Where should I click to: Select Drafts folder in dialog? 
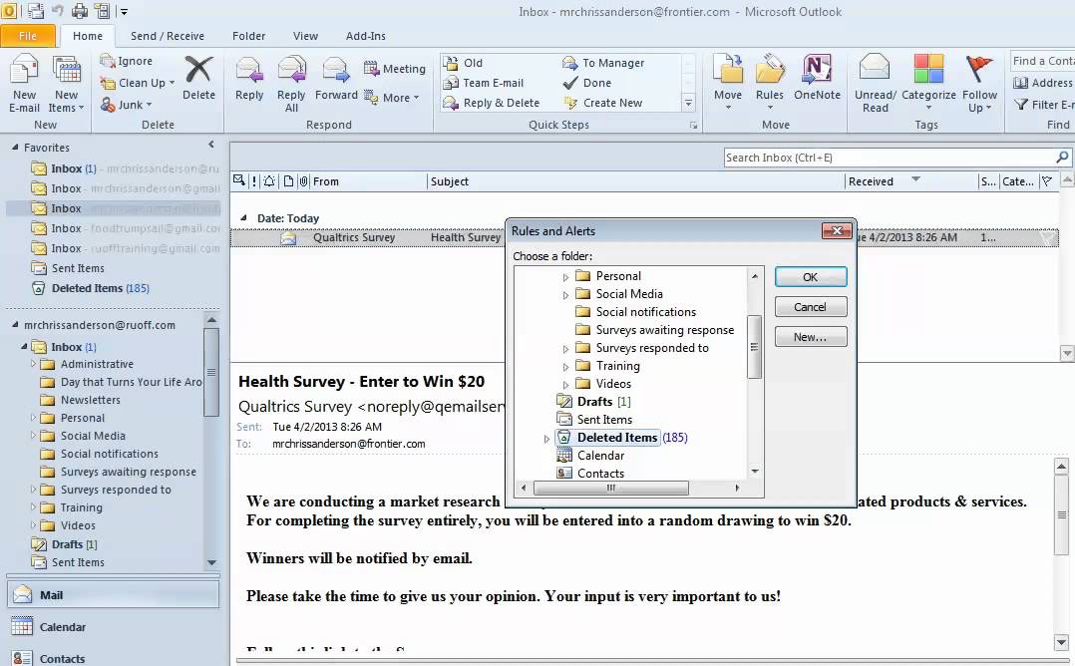tap(593, 402)
